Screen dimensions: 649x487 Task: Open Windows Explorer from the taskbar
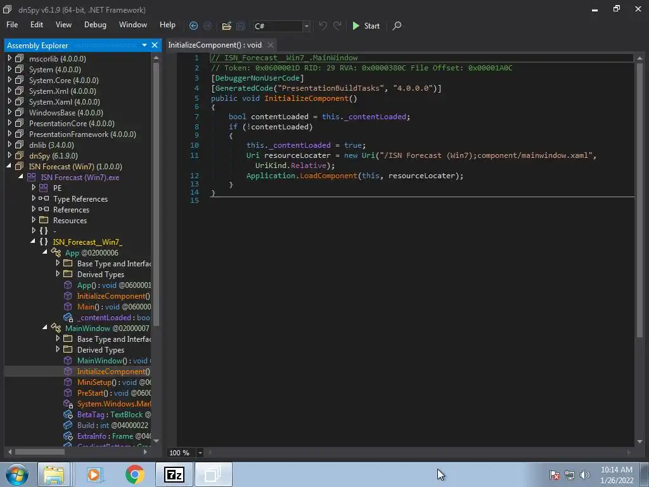coord(54,474)
